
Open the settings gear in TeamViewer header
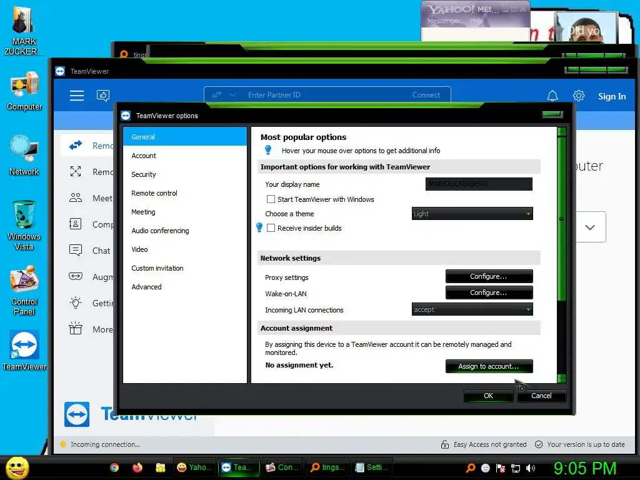pyautogui.click(x=578, y=96)
